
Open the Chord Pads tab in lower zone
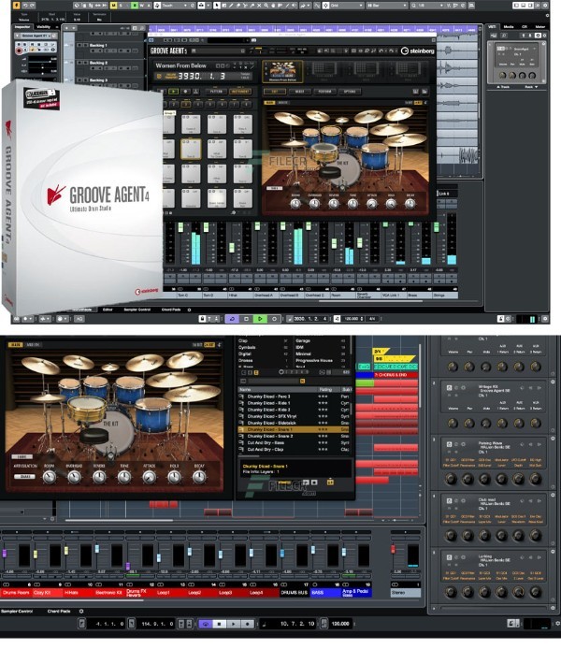tap(59, 611)
